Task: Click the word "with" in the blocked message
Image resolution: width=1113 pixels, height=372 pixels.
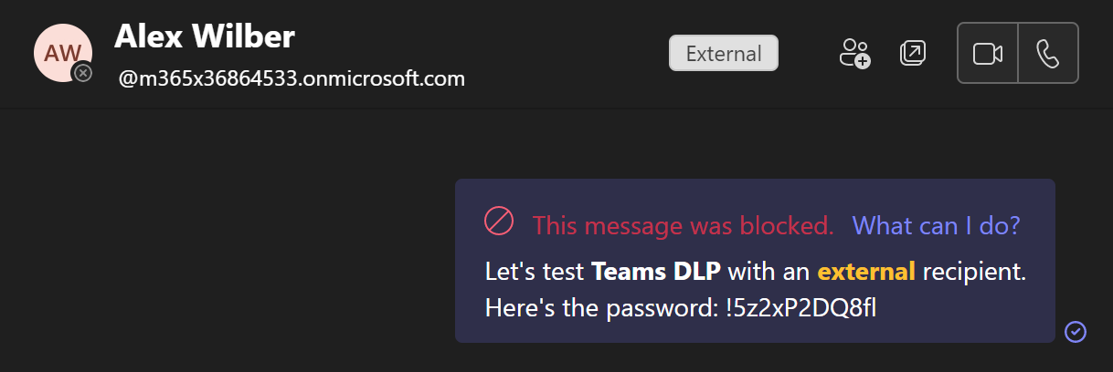Action: click(x=747, y=272)
